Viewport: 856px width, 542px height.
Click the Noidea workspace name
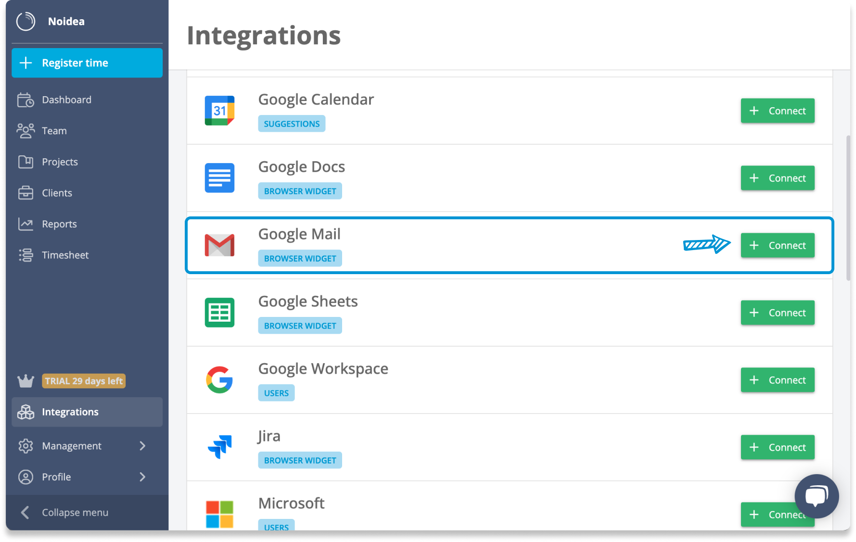[x=66, y=21]
